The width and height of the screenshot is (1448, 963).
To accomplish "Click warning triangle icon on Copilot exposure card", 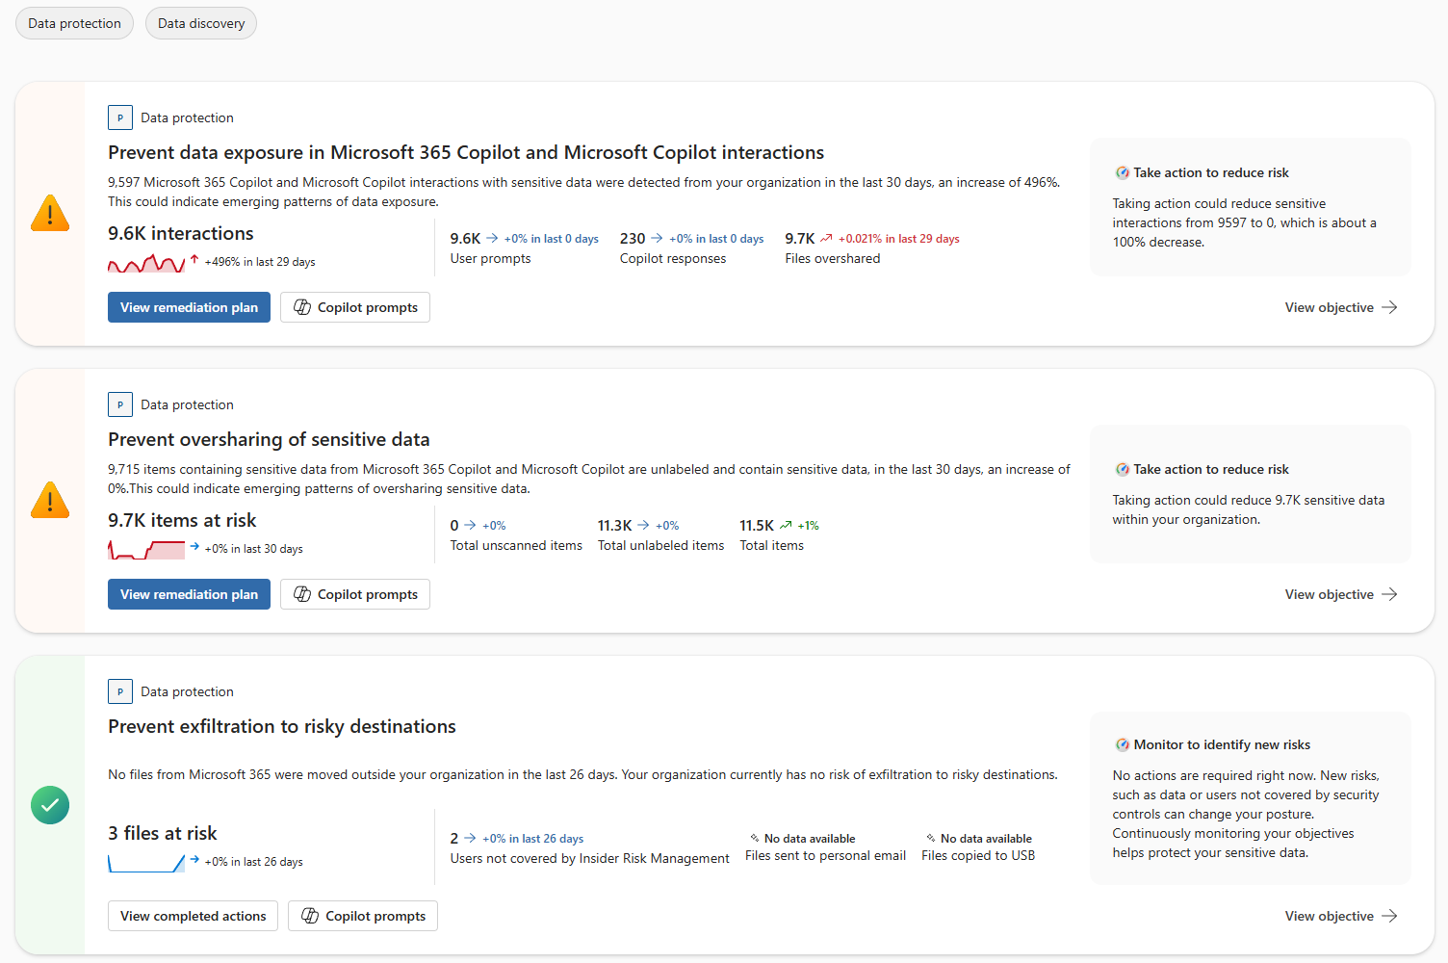I will click(50, 213).
